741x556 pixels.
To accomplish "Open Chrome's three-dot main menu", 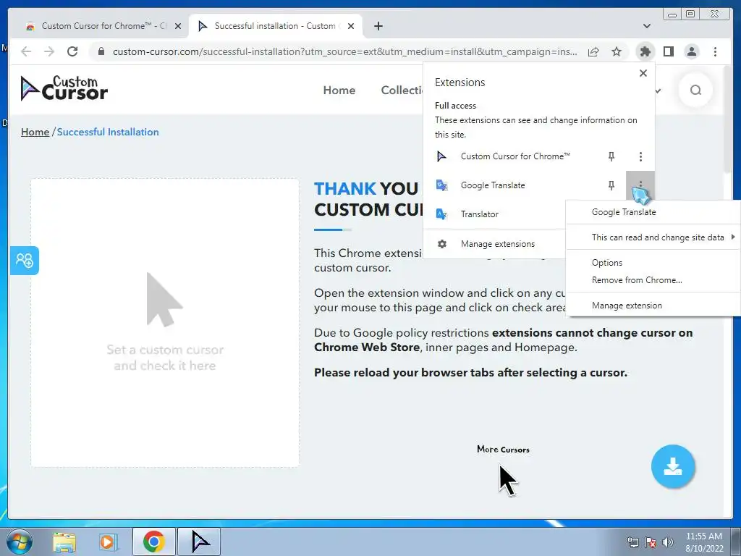I will (715, 51).
